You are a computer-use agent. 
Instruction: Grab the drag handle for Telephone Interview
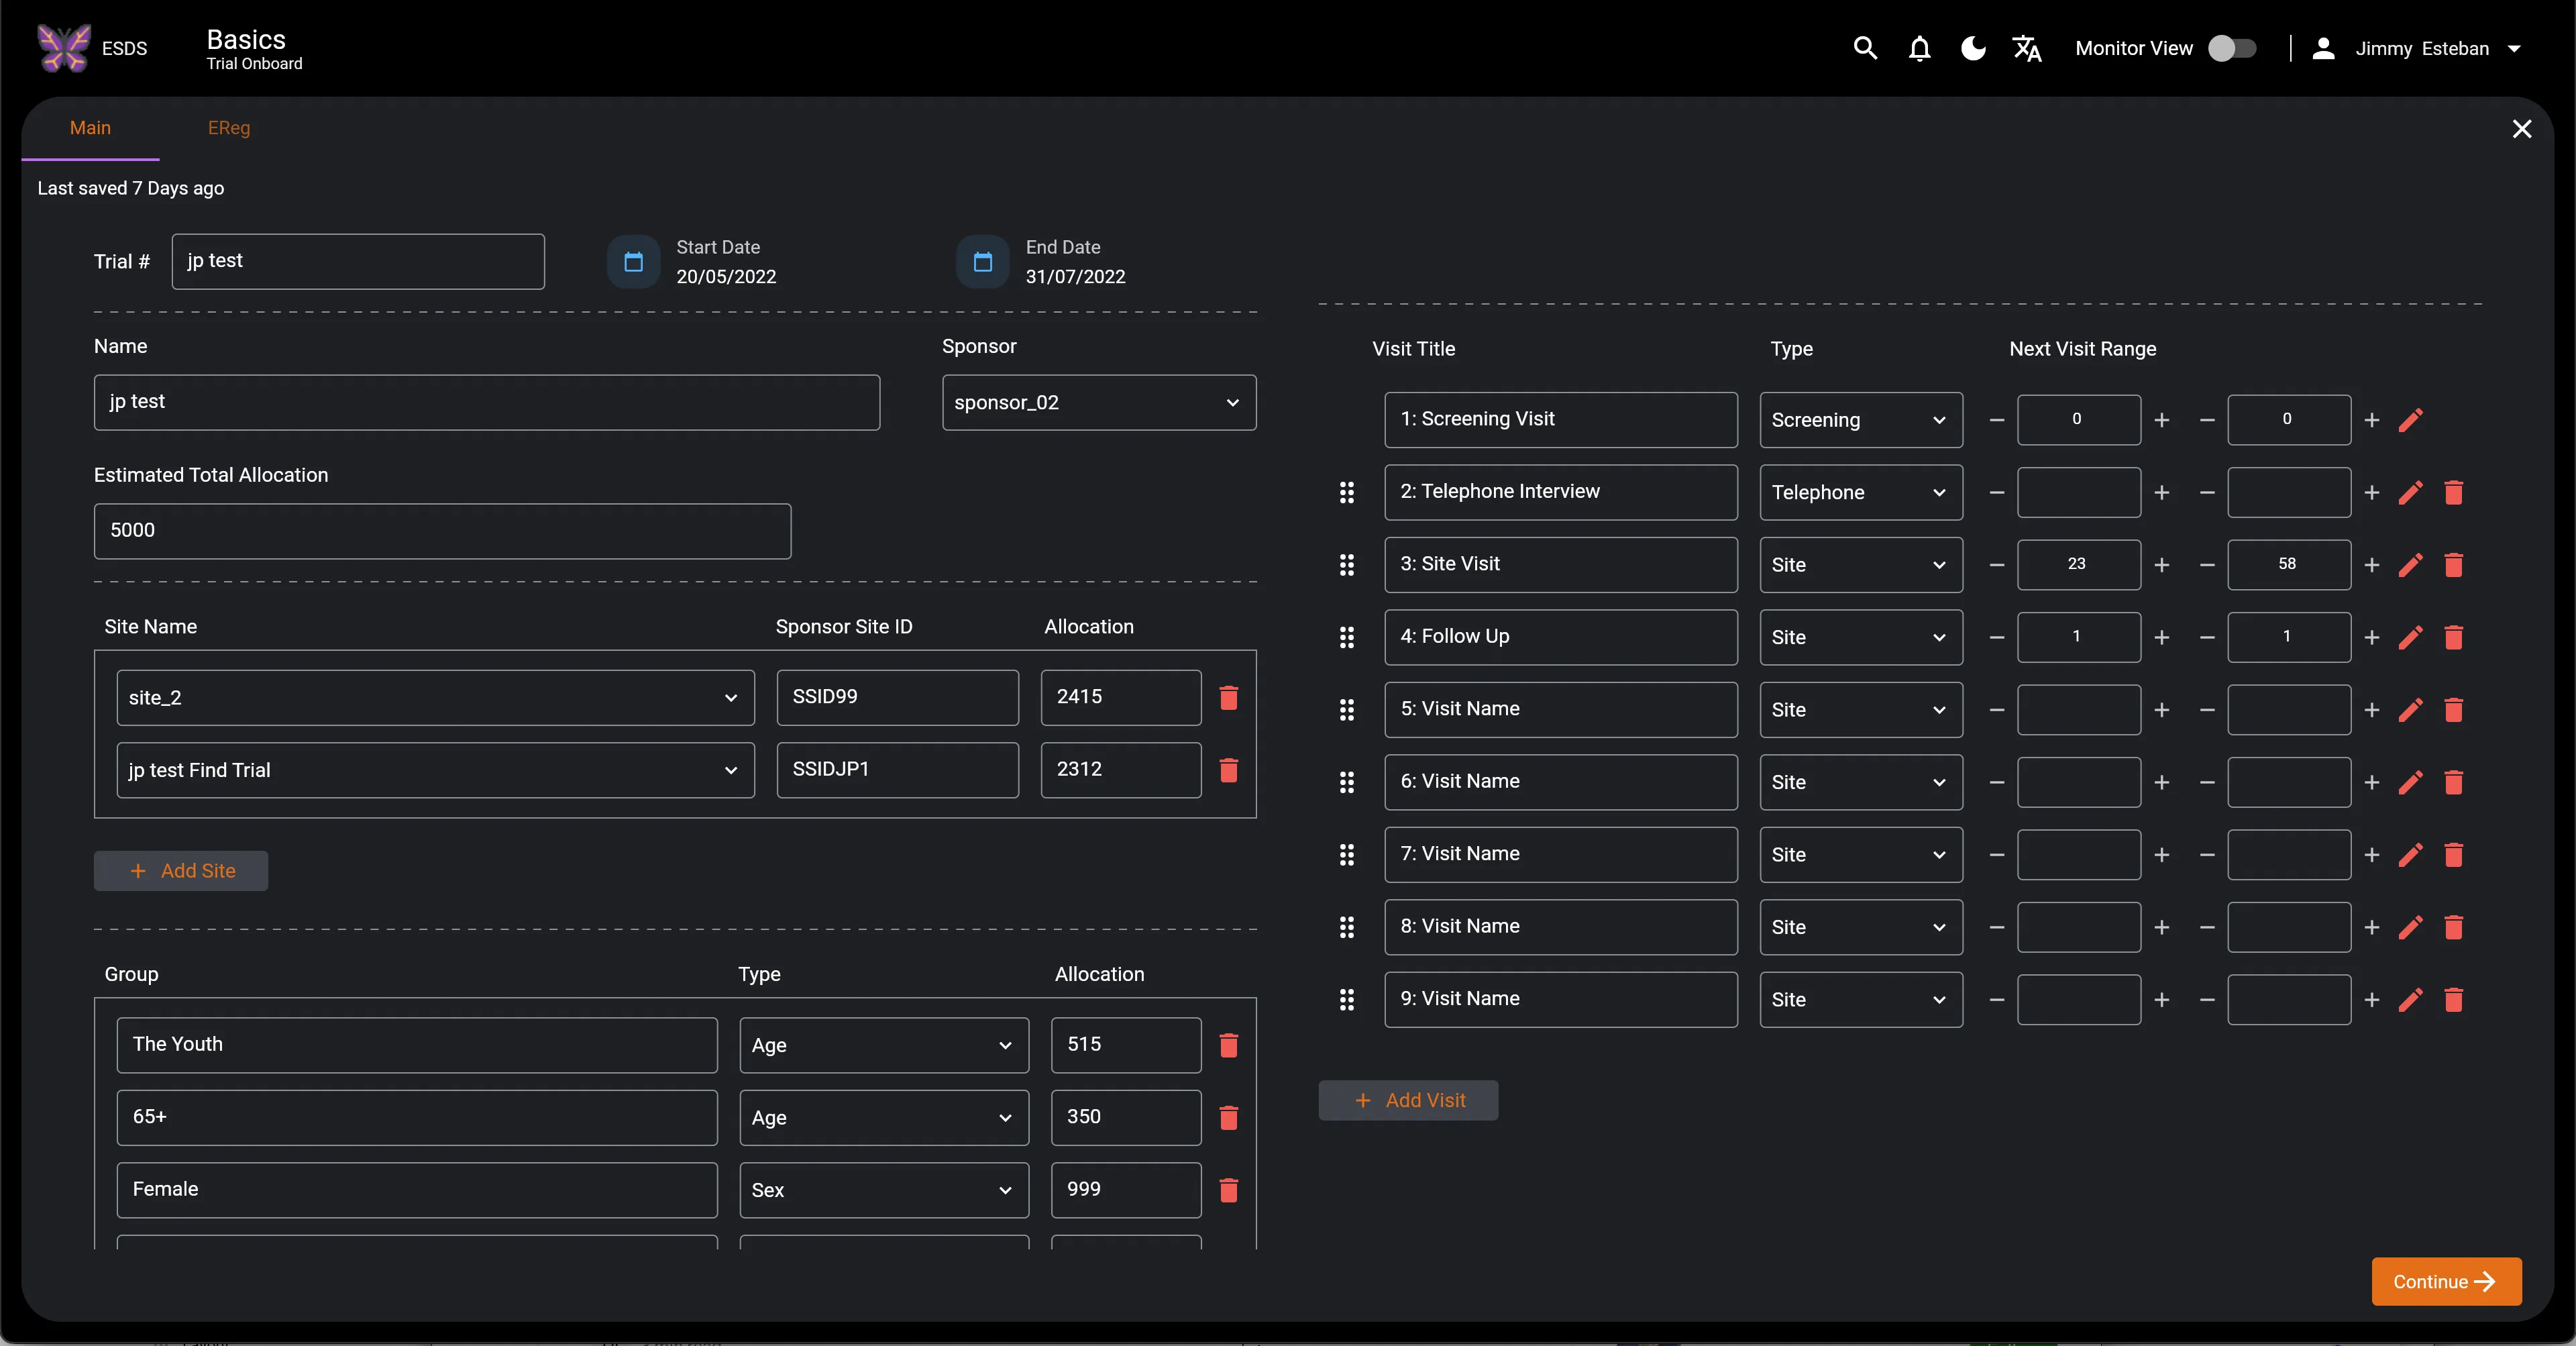tap(1347, 492)
